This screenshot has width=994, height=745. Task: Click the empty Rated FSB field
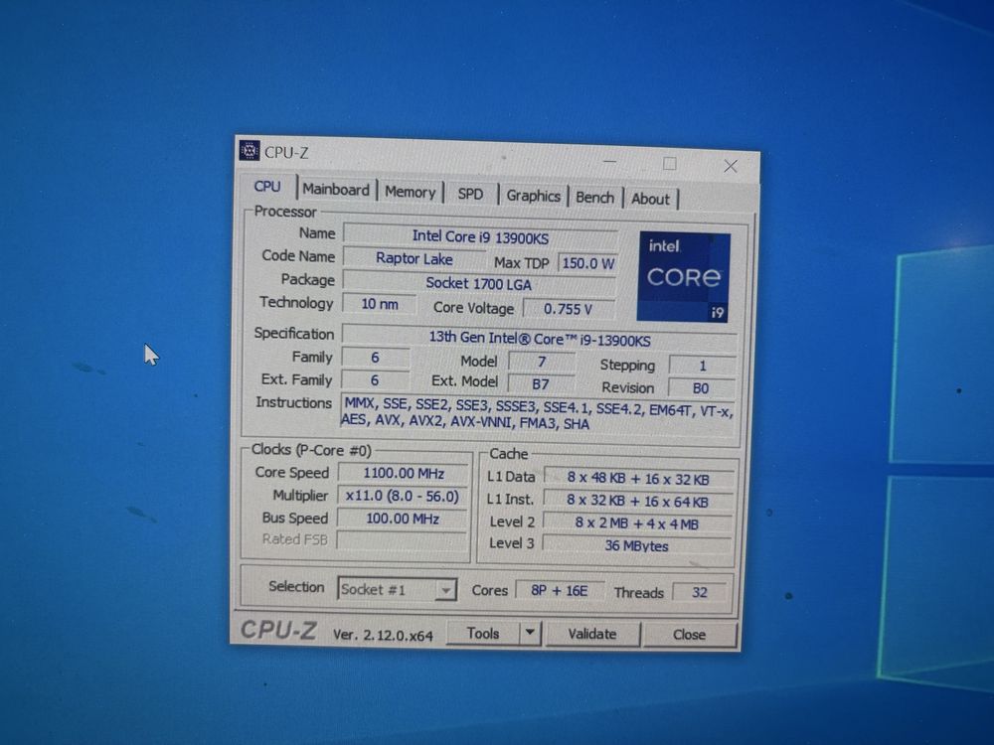pos(402,540)
